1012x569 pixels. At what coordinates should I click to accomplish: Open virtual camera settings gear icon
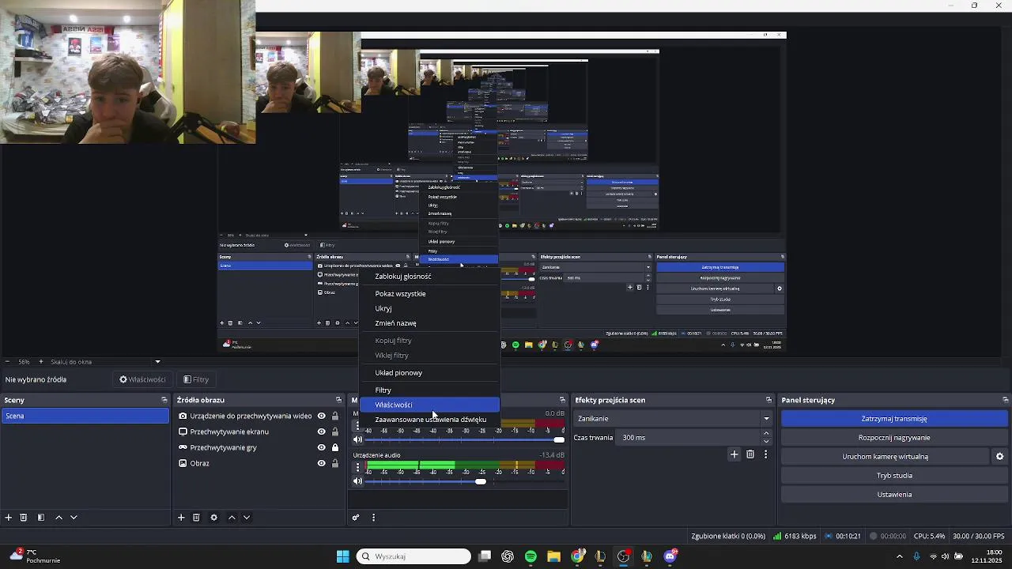pos(999,457)
